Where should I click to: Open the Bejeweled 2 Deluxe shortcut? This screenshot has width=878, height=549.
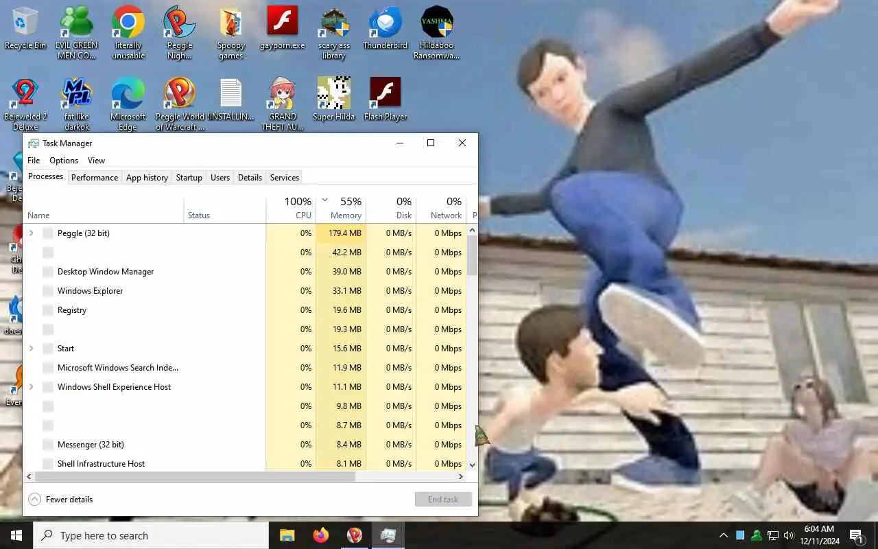tap(25, 104)
